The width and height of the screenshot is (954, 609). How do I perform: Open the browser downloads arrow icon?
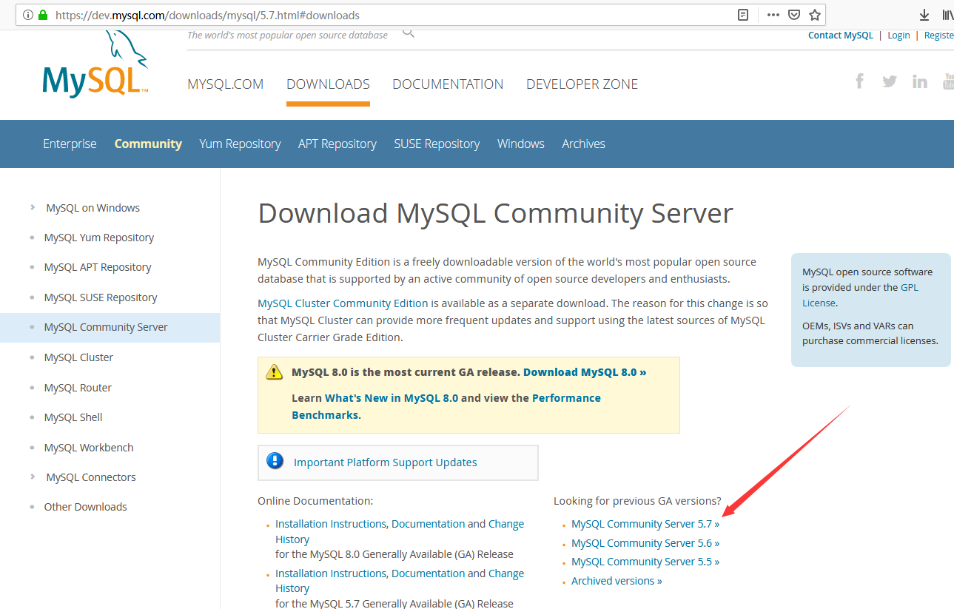coord(924,15)
